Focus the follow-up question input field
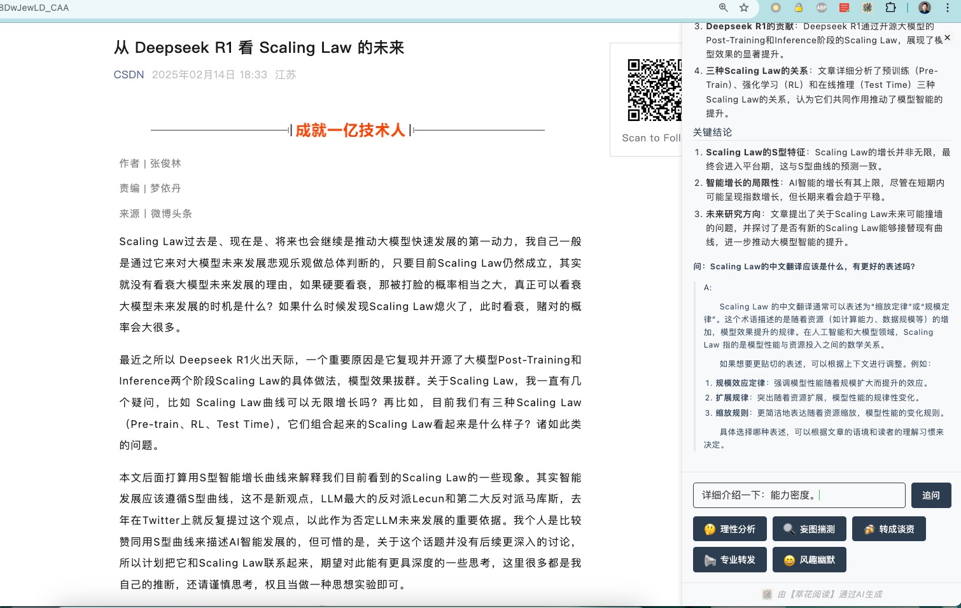The image size is (961, 608). pos(799,495)
